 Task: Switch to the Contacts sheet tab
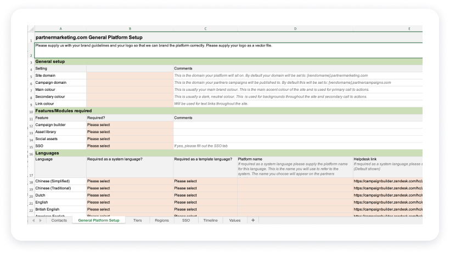(60, 220)
